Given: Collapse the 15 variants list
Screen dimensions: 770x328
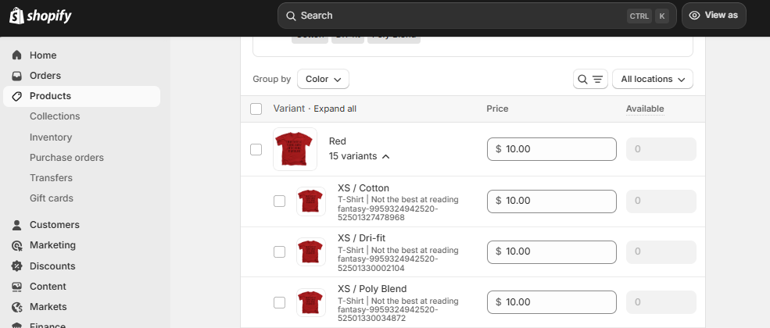Looking at the screenshot, I should point(359,156).
